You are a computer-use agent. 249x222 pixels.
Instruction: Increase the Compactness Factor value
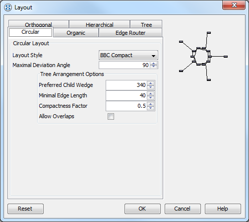151,104
